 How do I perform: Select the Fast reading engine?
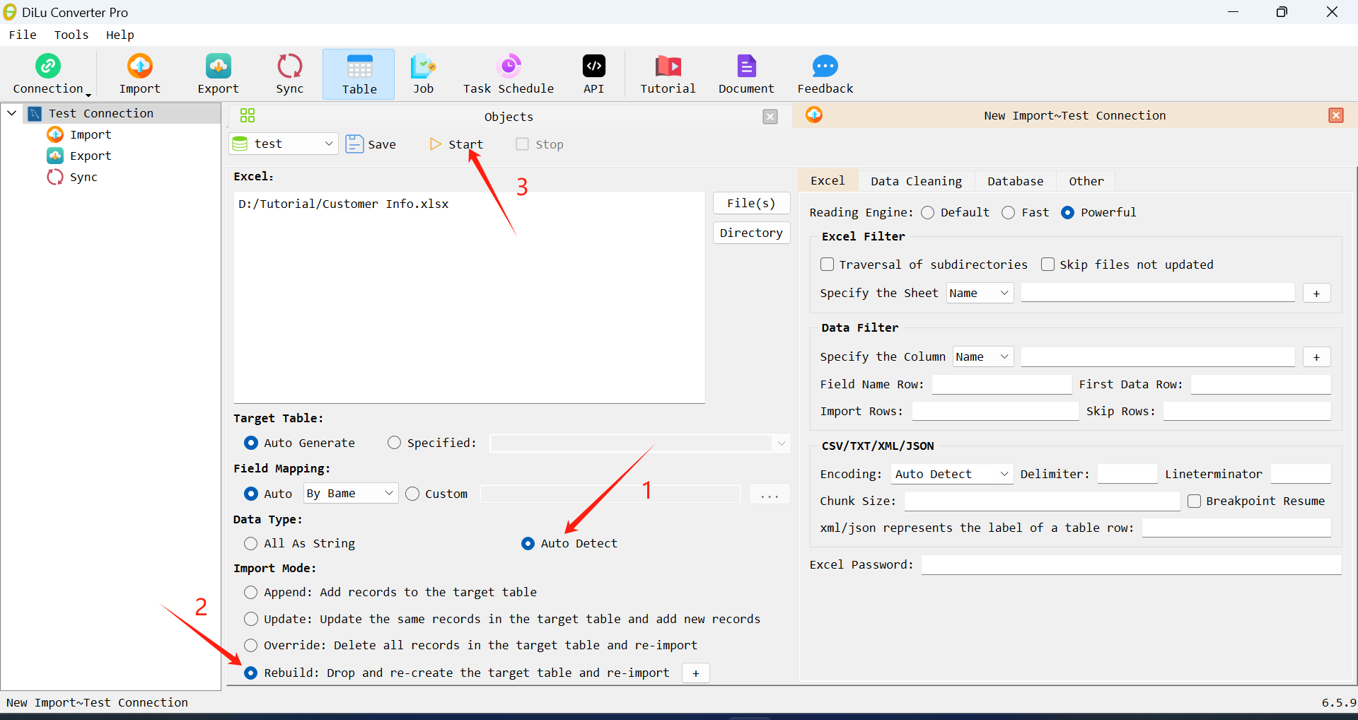pyautogui.click(x=1009, y=213)
